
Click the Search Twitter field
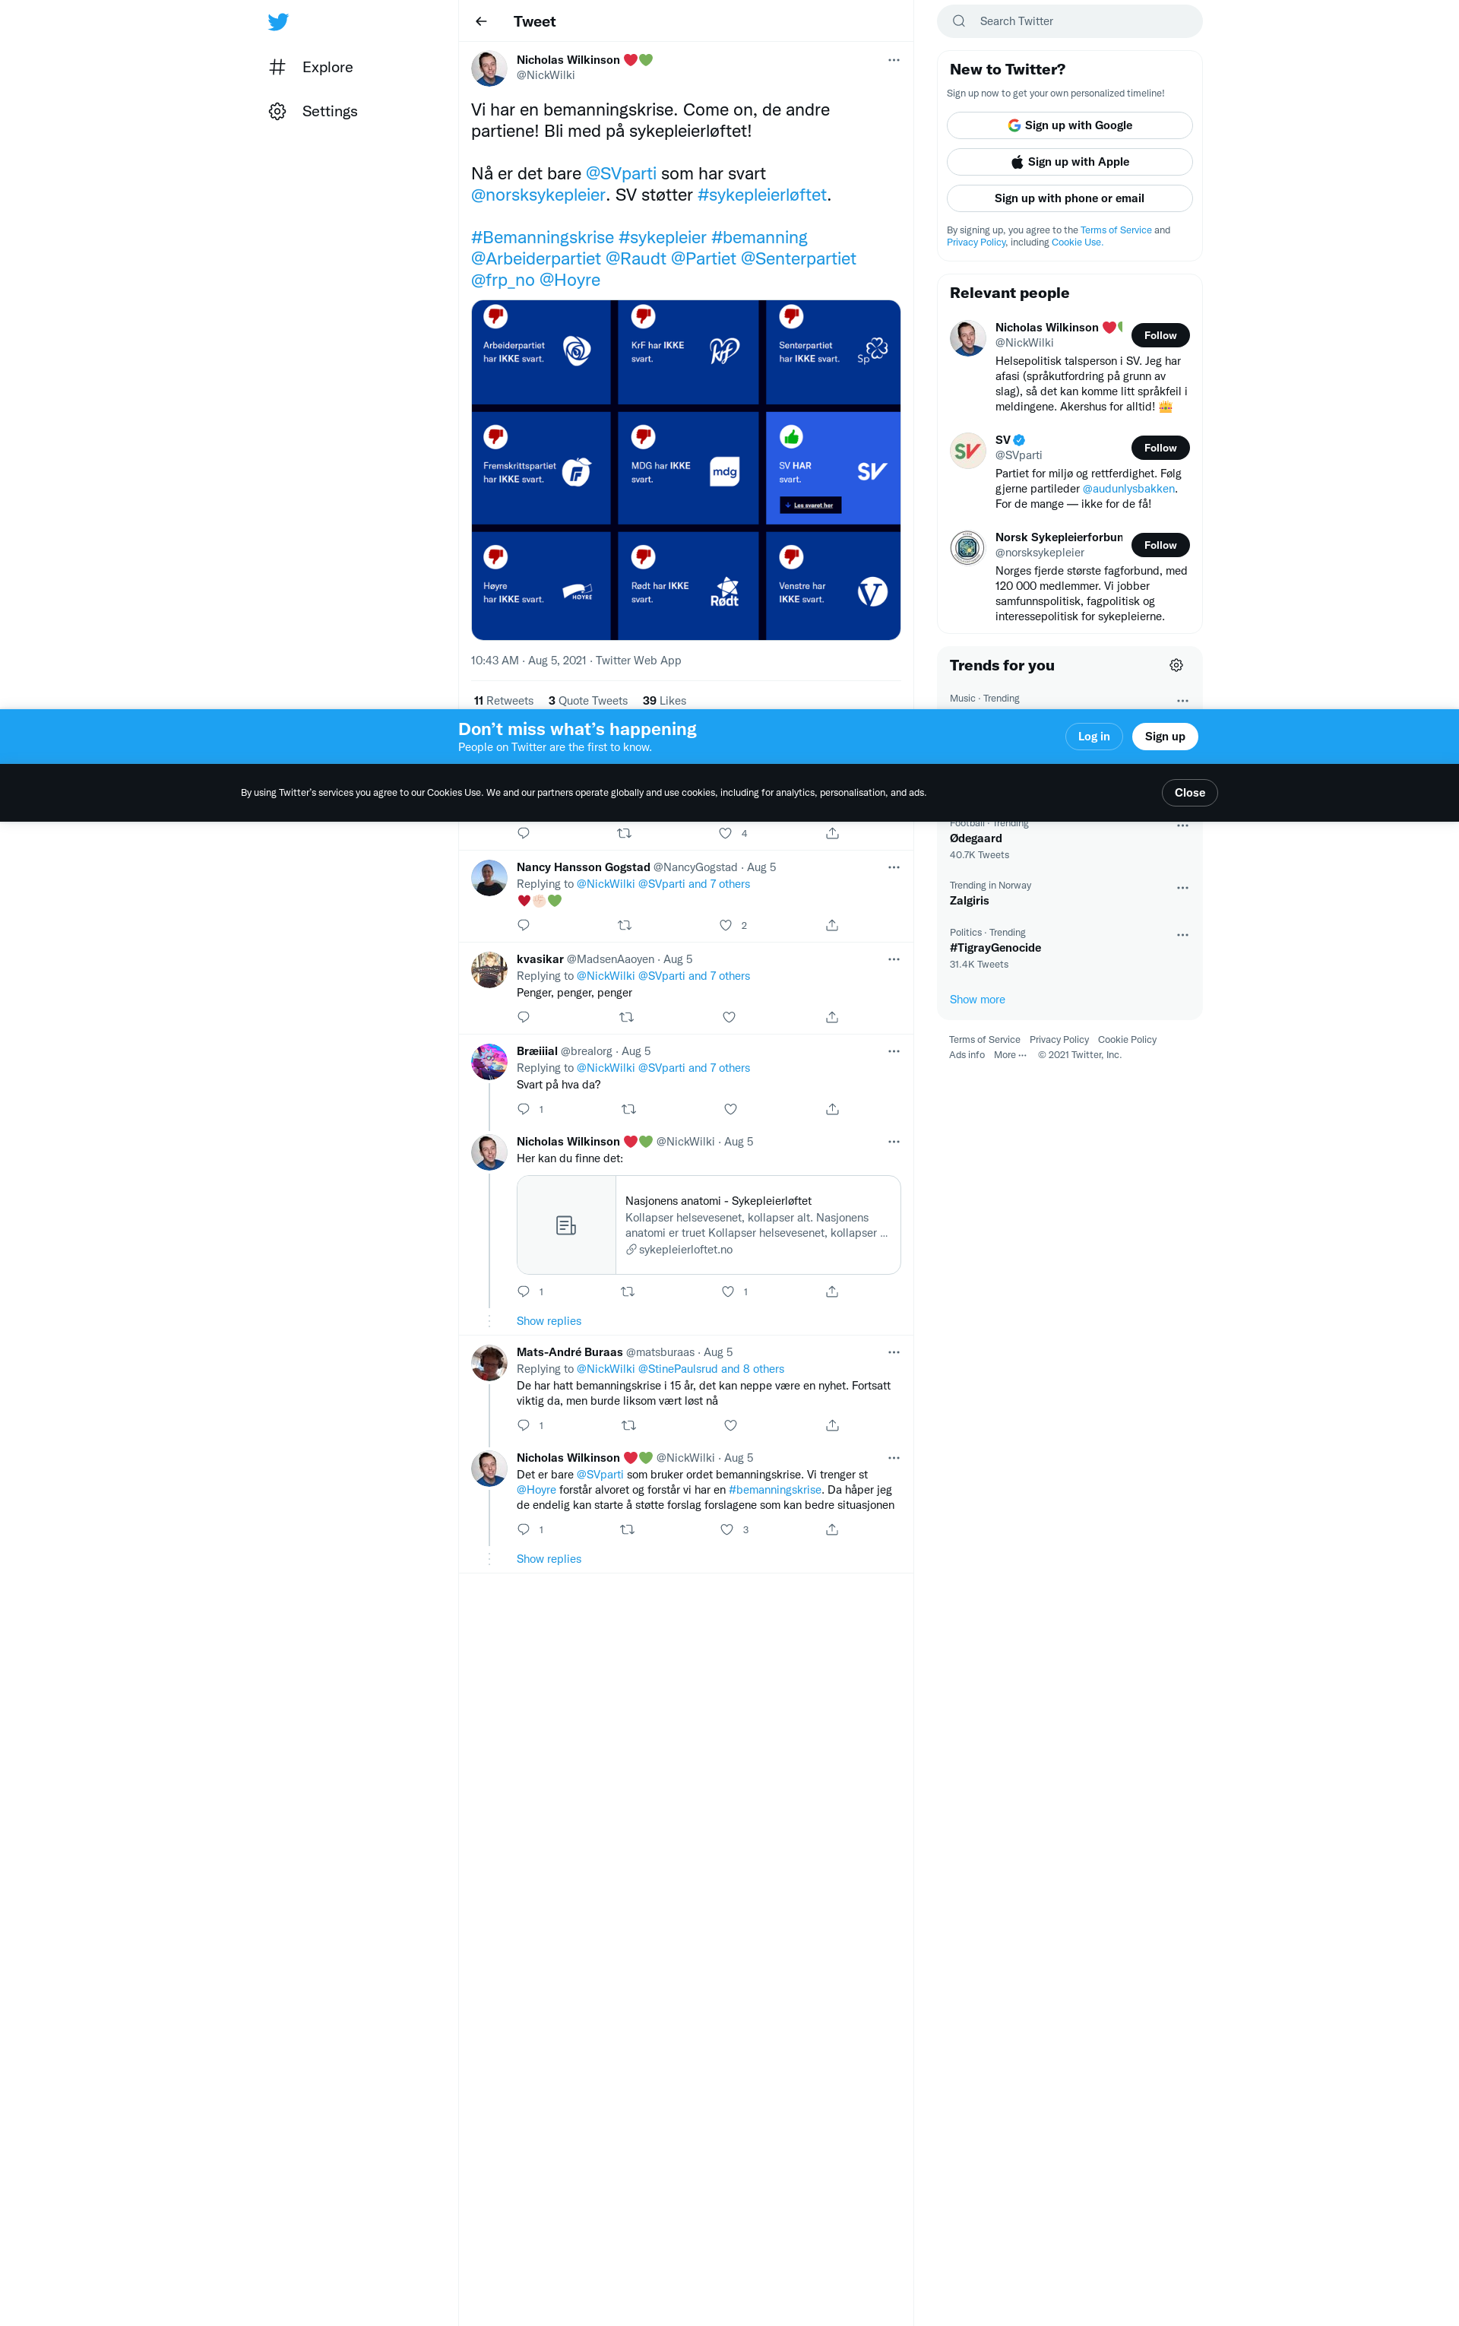[x=1069, y=21]
